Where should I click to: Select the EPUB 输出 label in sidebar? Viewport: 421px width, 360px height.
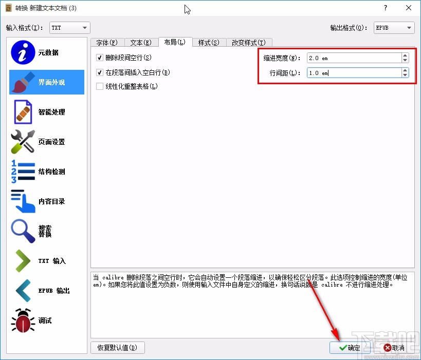[x=54, y=291]
